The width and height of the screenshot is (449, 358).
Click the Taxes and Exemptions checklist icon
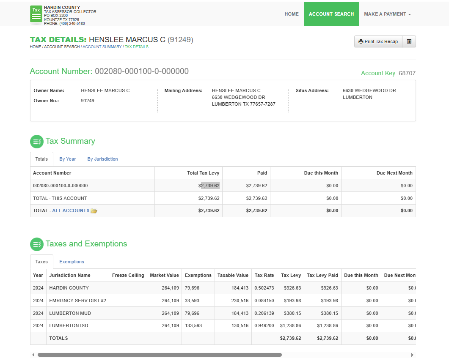click(x=37, y=244)
